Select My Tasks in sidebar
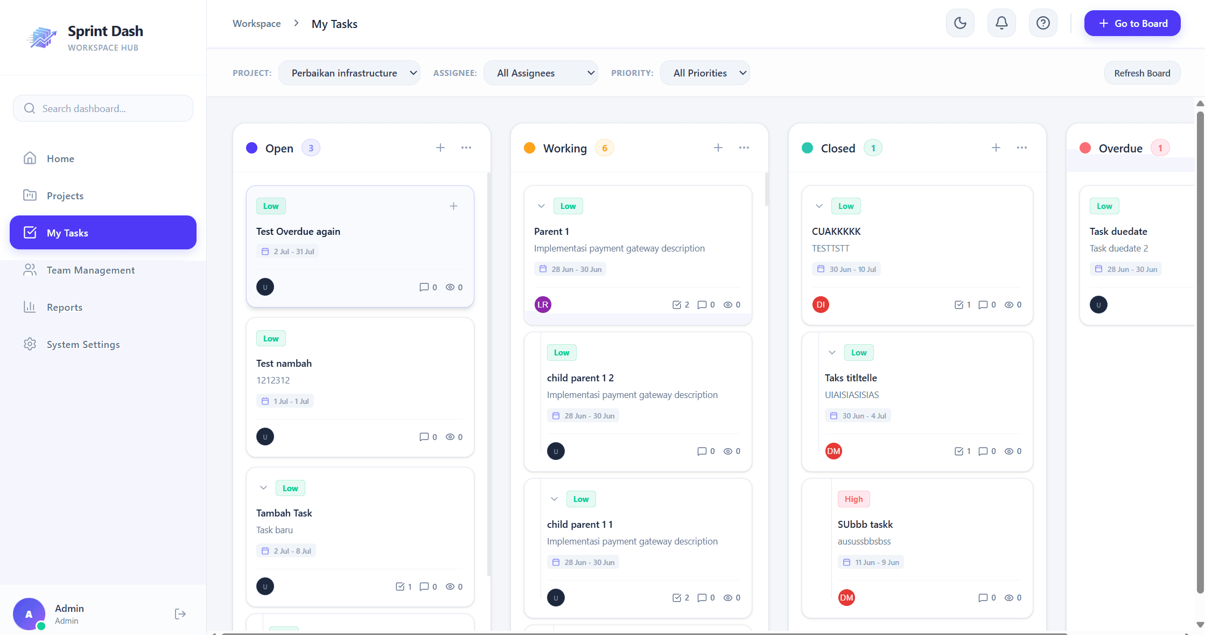This screenshot has width=1205, height=635. (103, 233)
